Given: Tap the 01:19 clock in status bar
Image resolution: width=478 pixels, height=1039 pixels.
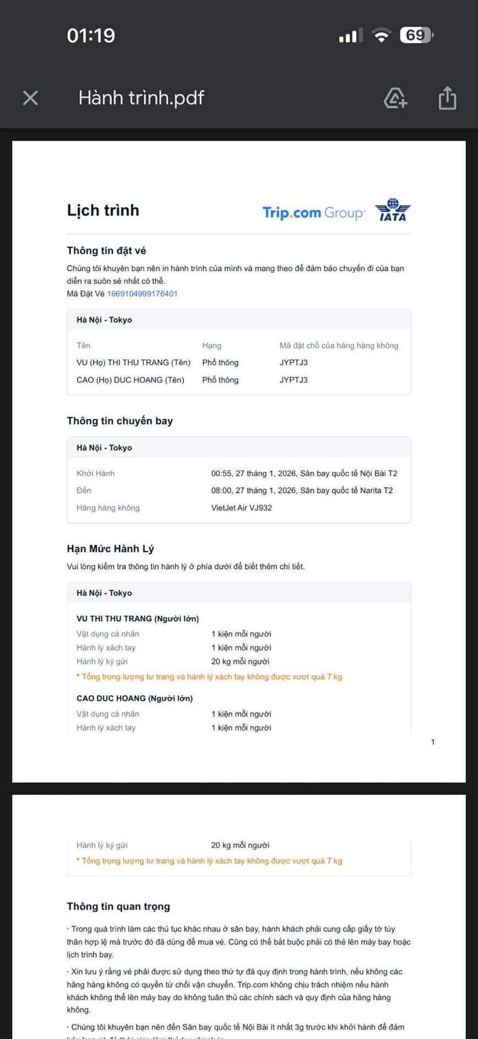Looking at the screenshot, I should click(x=91, y=36).
